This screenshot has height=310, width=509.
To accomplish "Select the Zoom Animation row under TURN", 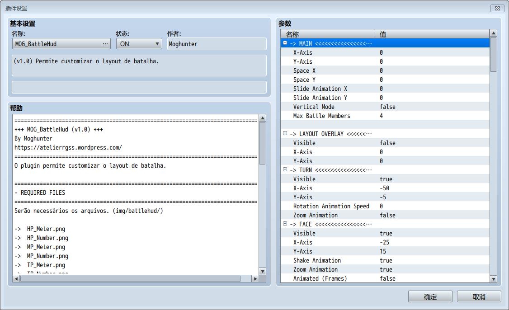I will coord(385,215).
